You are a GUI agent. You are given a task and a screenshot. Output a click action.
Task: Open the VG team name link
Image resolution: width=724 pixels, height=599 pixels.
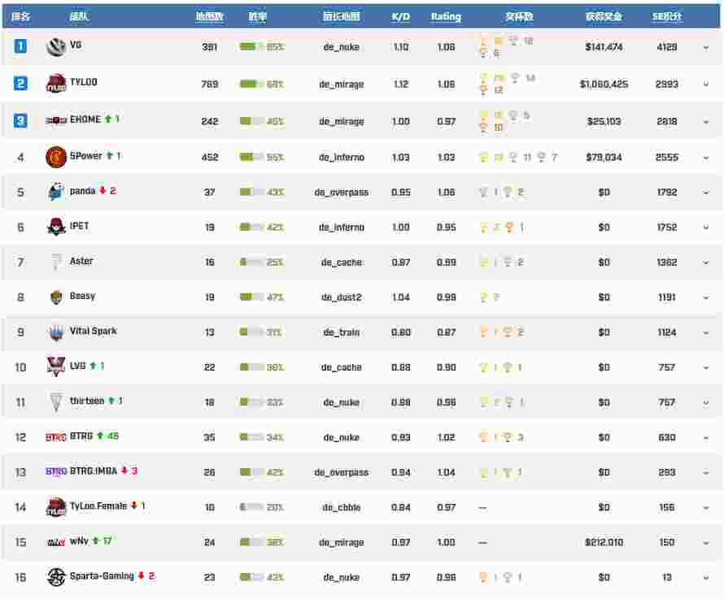[x=76, y=45]
